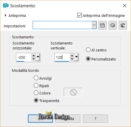Click the disabled color swatch box
The height and width of the screenshot is (127, 131).
[x=73, y=92]
